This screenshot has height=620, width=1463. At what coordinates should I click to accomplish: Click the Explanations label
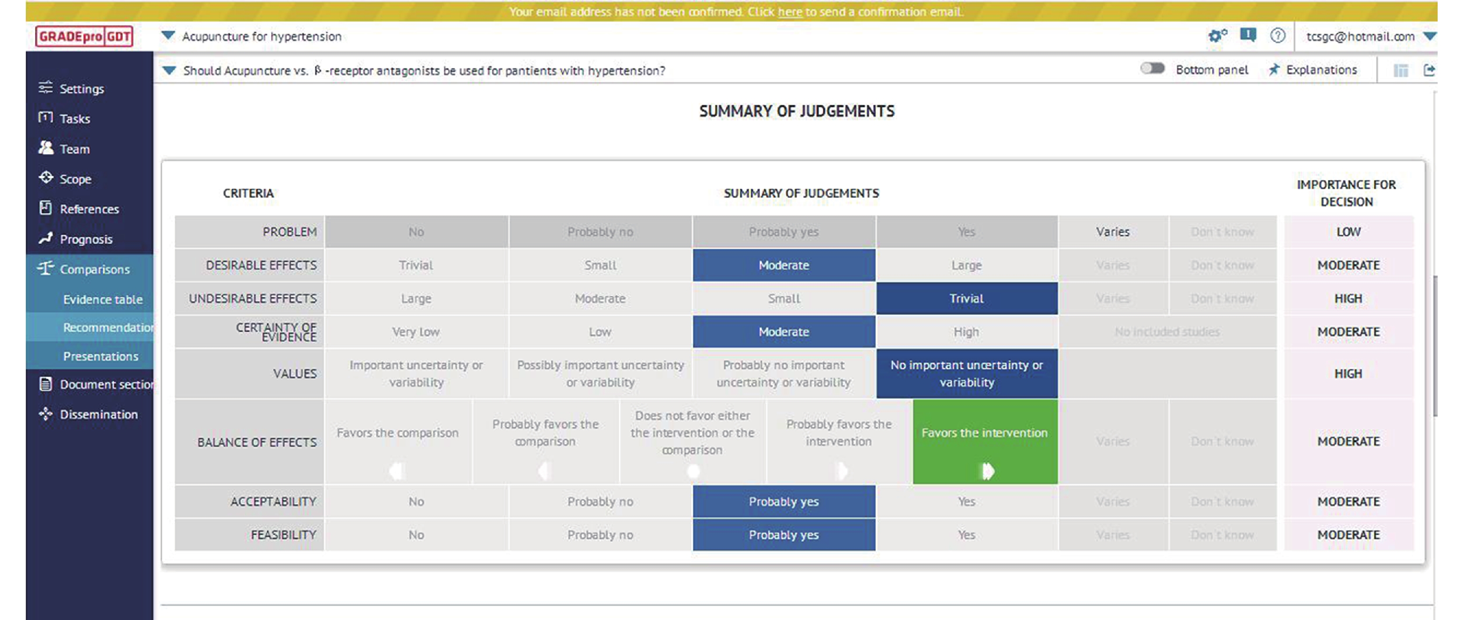(x=1321, y=70)
